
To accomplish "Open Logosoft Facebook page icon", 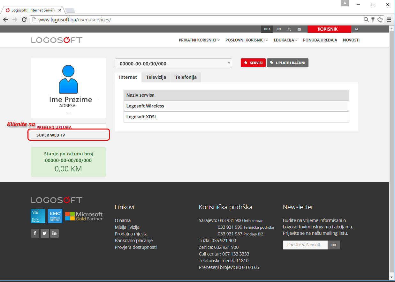I will [35, 233].
